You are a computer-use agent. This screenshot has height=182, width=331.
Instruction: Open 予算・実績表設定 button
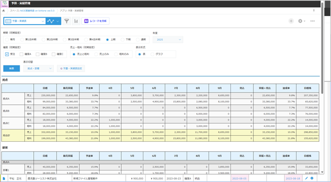[x=71, y=68]
